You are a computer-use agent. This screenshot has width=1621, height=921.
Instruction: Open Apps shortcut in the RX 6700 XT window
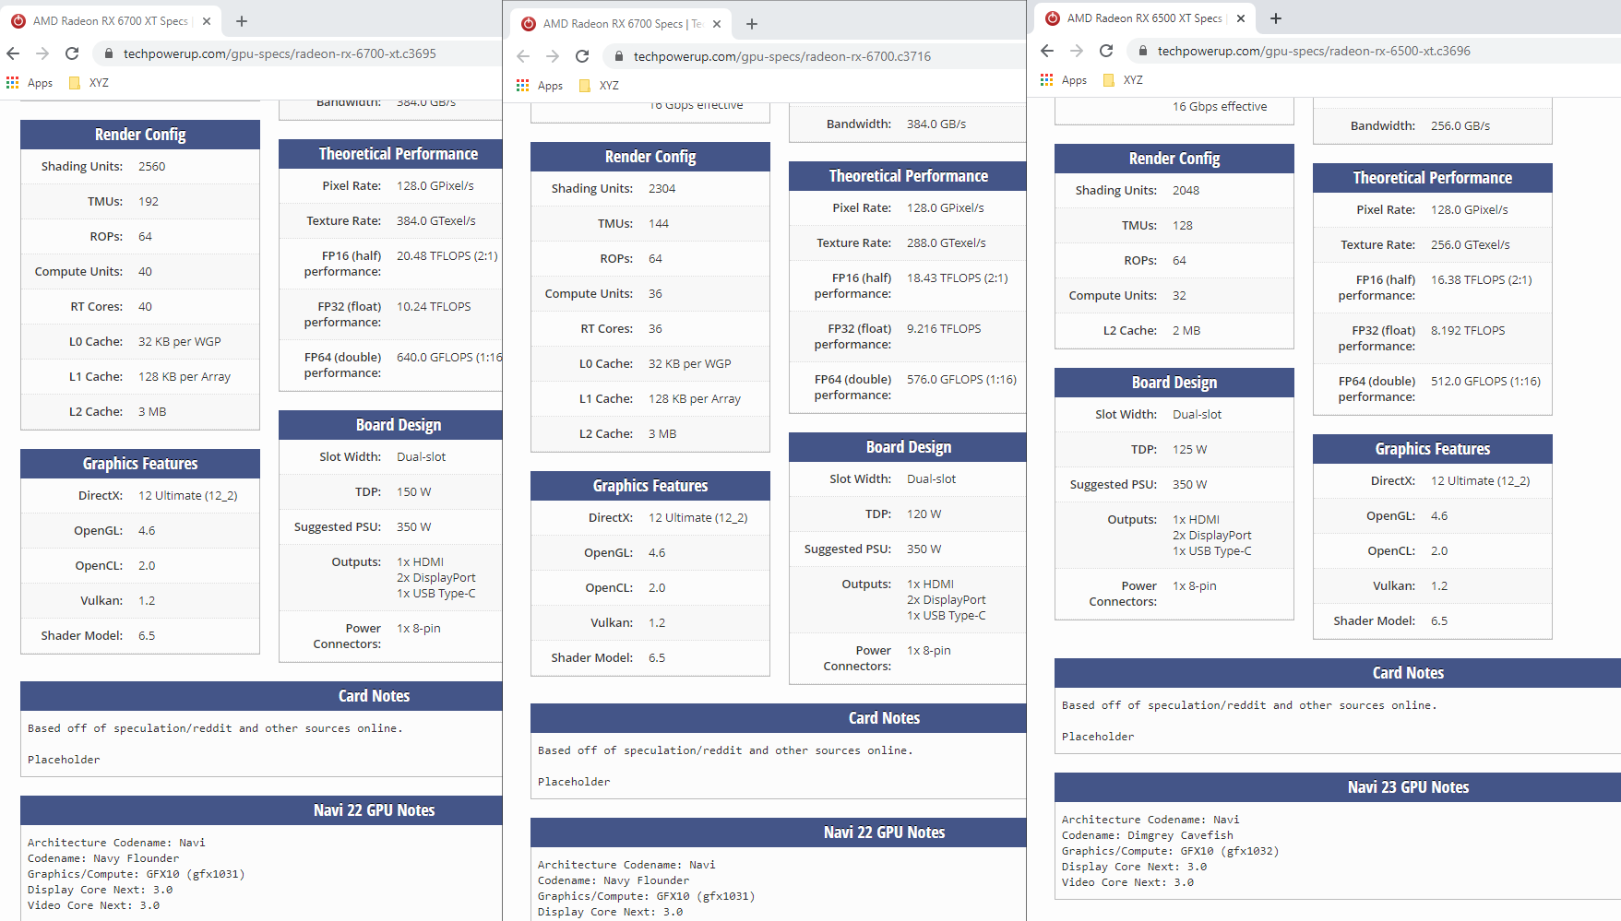pyautogui.click(x=30, y=83)
